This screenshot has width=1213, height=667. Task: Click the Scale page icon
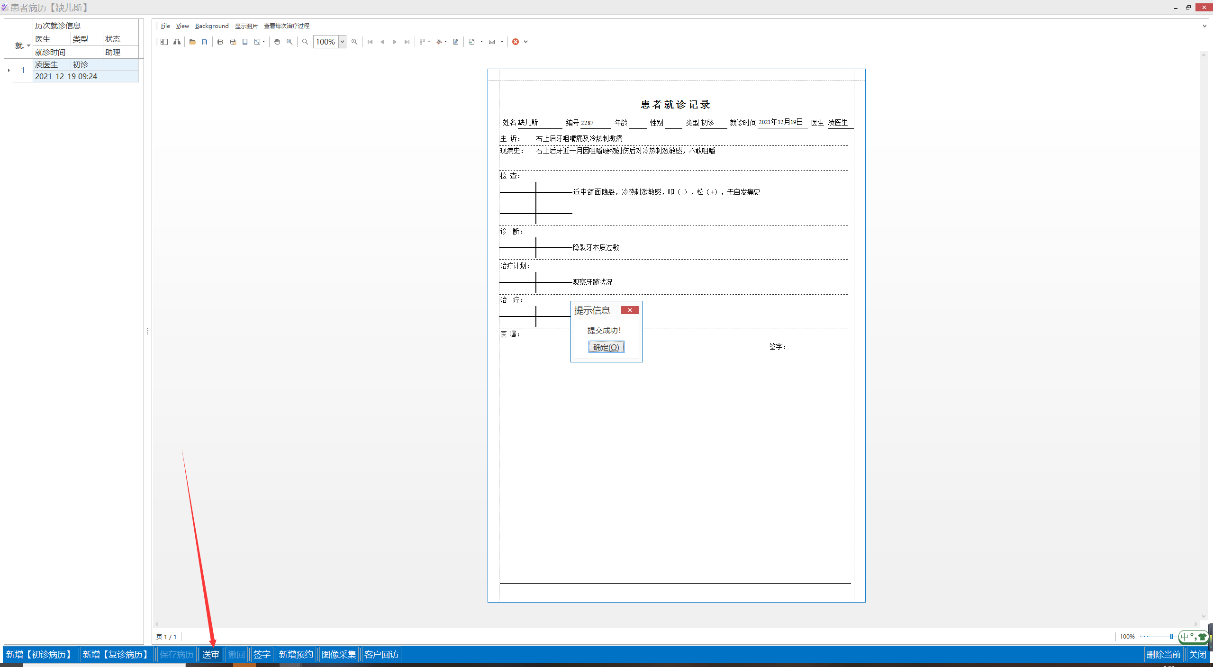click(257, 42)
